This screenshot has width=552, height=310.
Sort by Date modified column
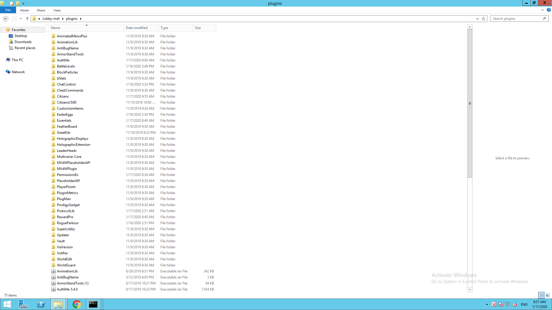coord(141,28)
